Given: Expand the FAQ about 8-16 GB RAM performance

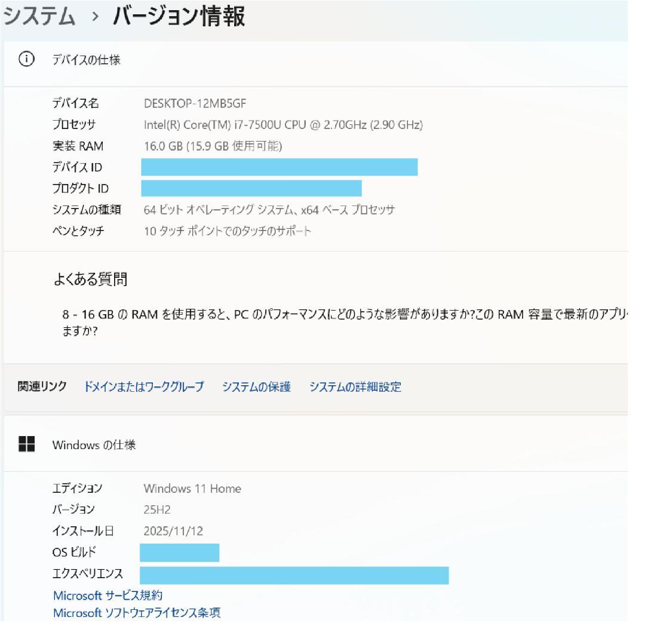Looking at the screenshot, I should pos(299,320).
